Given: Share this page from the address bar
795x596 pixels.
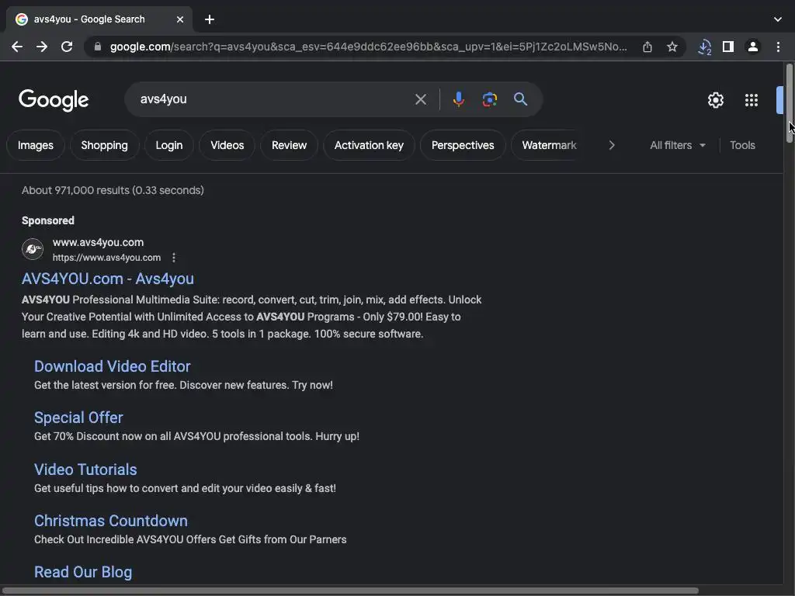Looking at the screenshot, I should tap(647, 47).
